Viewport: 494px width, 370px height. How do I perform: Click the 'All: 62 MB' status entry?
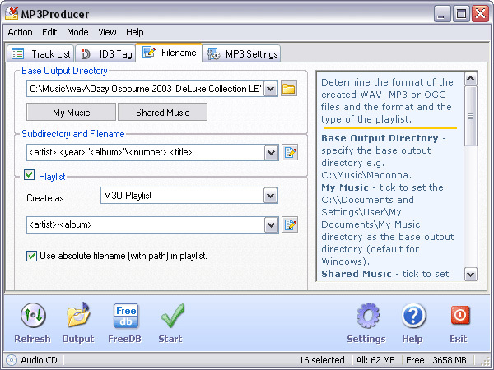click(375, 360)
